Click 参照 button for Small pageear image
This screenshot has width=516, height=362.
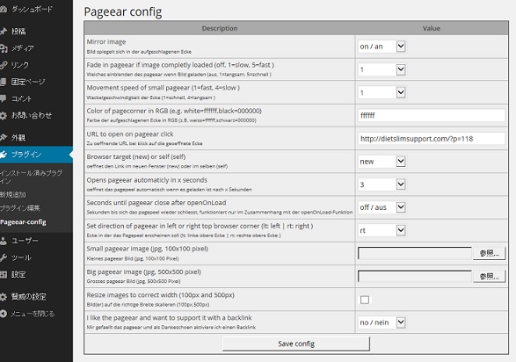tap(489, 253)
